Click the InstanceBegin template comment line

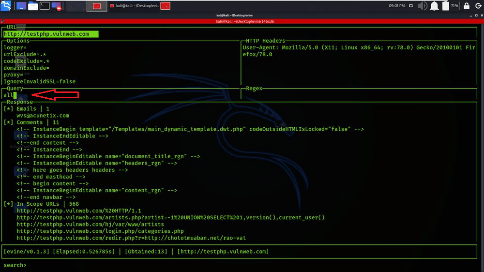coord(190,129)
